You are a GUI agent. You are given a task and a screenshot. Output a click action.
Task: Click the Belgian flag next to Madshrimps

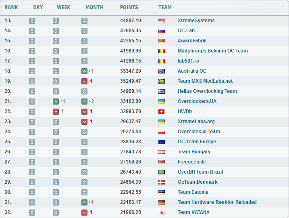point(162,51)
